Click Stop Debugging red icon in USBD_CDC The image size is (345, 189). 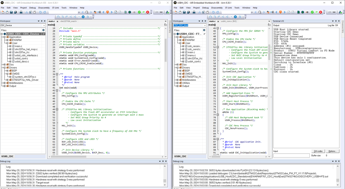[x=148, y=12]
